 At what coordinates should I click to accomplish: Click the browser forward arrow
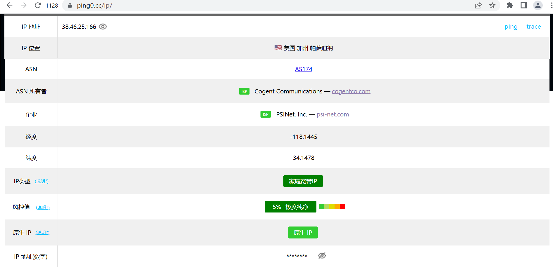[24, 5]
